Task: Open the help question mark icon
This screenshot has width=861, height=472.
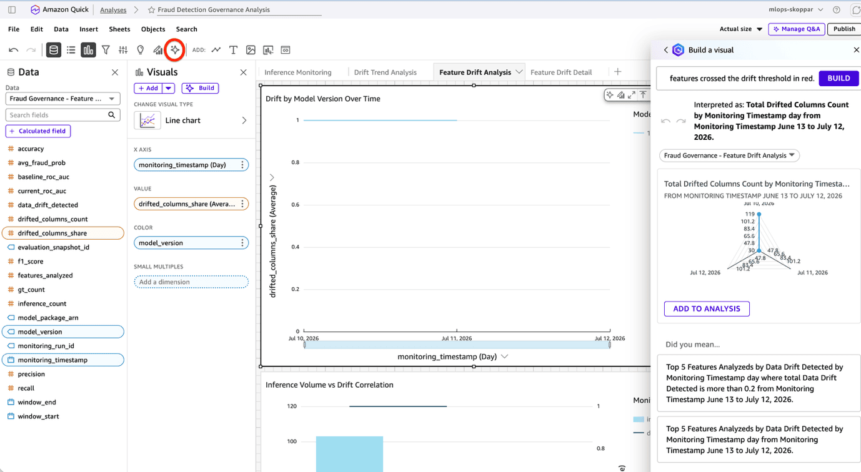Action: click(837, 10)
